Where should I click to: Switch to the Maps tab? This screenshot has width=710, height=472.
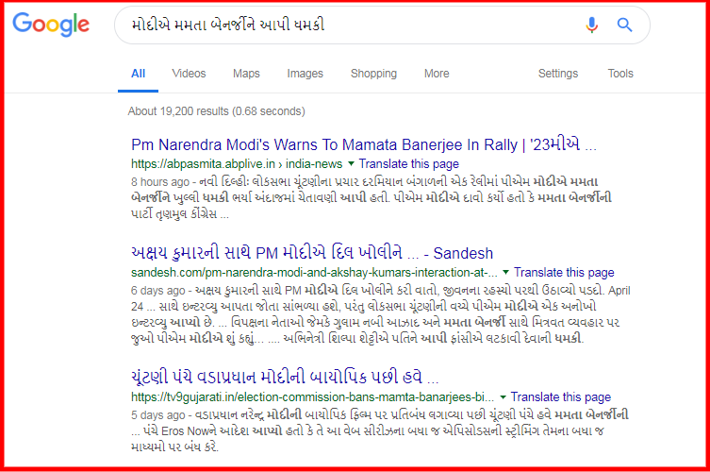click(246, 74)
